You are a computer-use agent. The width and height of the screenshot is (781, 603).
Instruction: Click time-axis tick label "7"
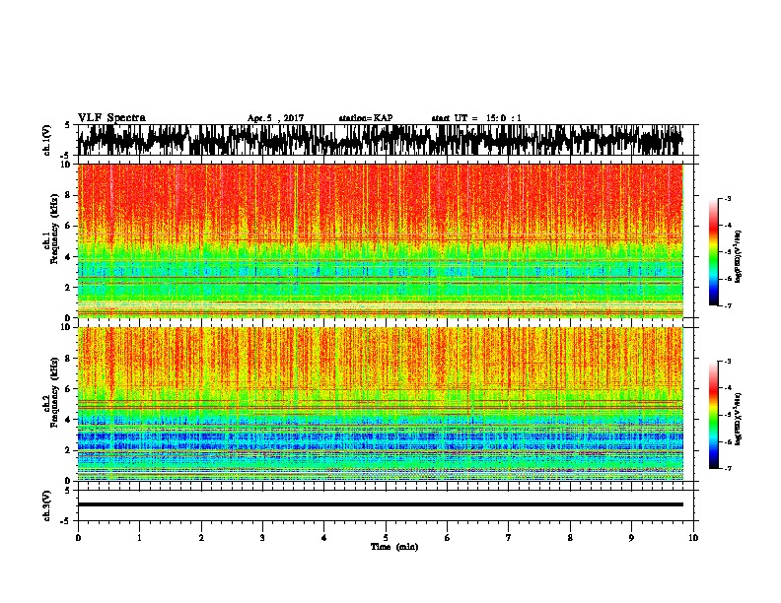[x=509, y=537]
